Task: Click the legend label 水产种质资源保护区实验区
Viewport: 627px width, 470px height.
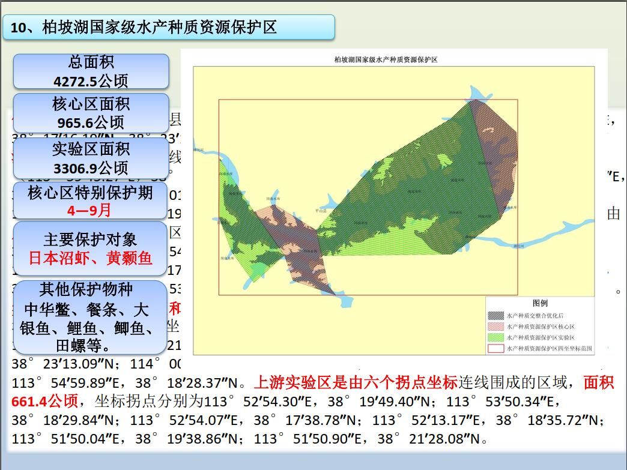Action: 541,337
